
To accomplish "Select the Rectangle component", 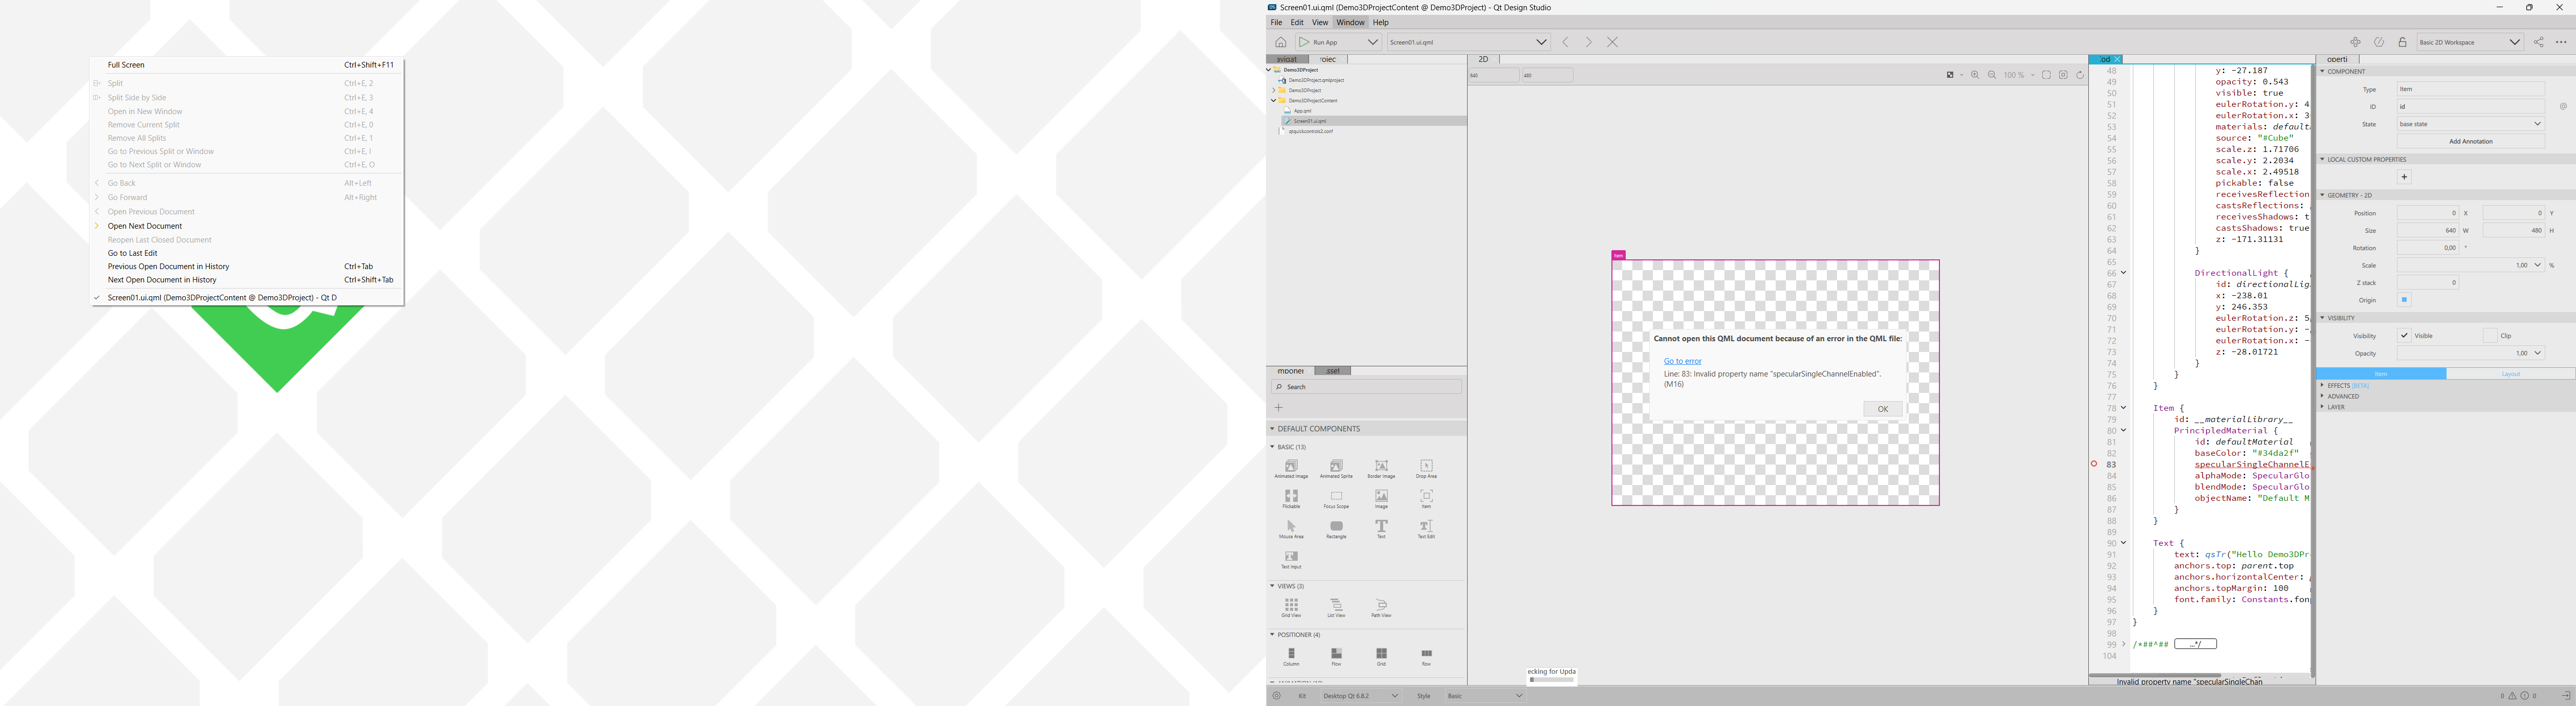I will 1336,529.
